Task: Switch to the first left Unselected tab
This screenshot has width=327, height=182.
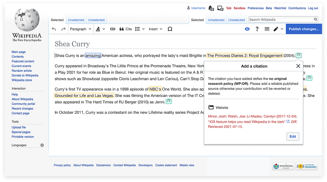Action: click(x=76, y=20)
